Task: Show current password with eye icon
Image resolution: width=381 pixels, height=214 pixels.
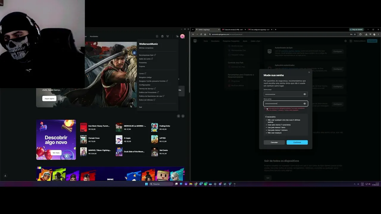Action: point(305,94)
